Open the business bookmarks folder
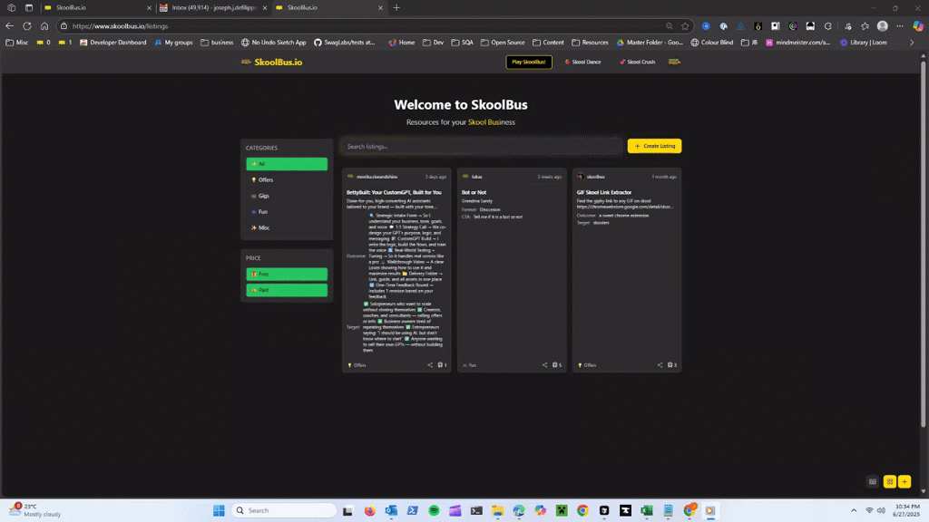929x522 pixels. pos(217,43)
